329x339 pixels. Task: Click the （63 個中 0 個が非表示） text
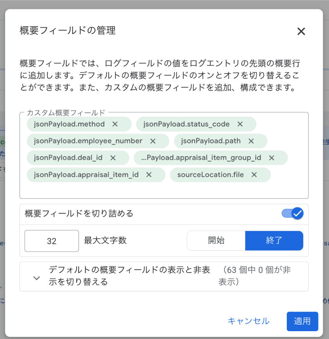(255, 276)
